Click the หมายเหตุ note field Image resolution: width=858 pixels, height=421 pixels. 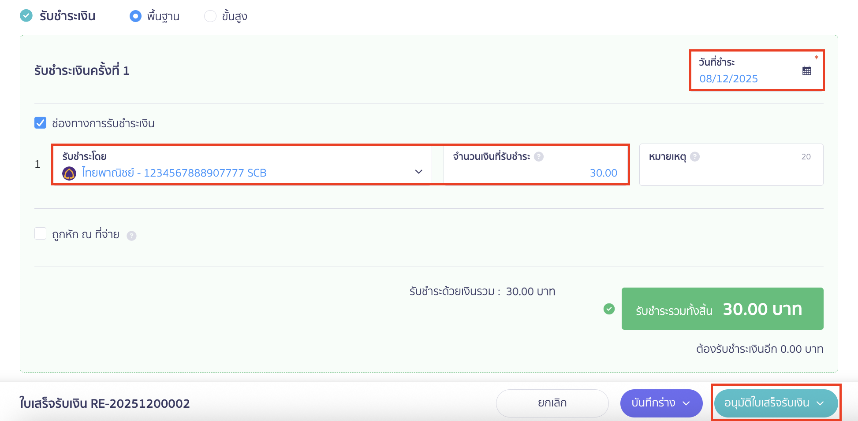click(x=731, y=173)
